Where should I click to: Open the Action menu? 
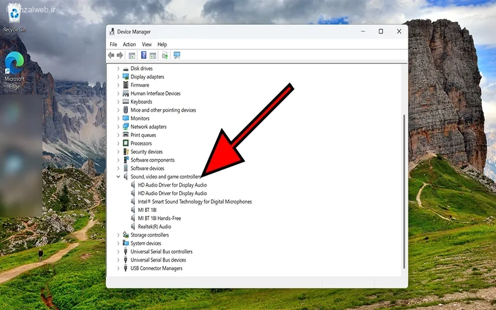tap(129, 45)
